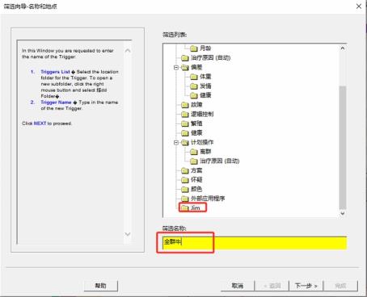This screenshot has width=367, height=297.
Task: Click the folder icon beside 体重
Action: tap(194, 77)
